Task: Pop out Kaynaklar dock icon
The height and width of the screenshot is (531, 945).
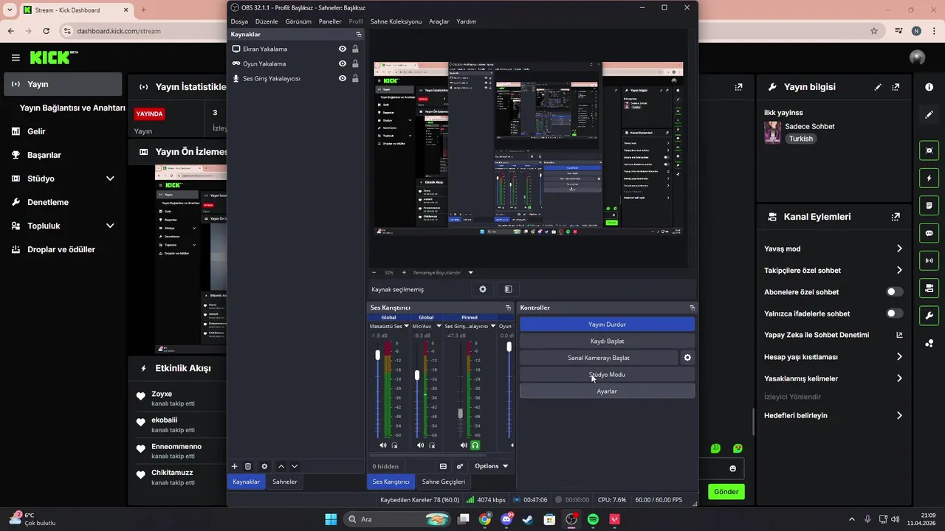Action: 359,35
